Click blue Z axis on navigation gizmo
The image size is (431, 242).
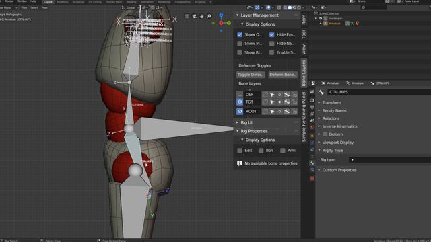pos(221,15)
